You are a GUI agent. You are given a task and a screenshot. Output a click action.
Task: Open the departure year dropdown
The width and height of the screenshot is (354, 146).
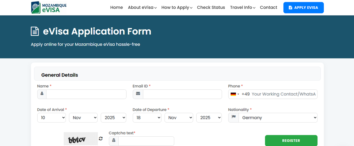209,118
